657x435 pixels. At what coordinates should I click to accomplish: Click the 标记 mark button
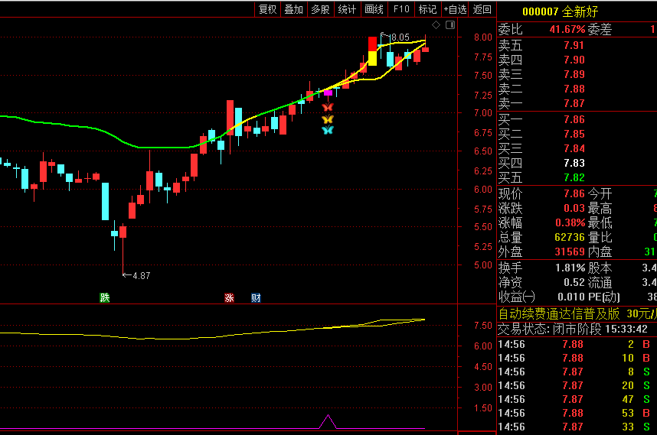(428, 9)
